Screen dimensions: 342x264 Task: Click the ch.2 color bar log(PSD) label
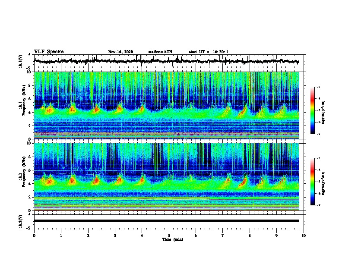[323, 183]
